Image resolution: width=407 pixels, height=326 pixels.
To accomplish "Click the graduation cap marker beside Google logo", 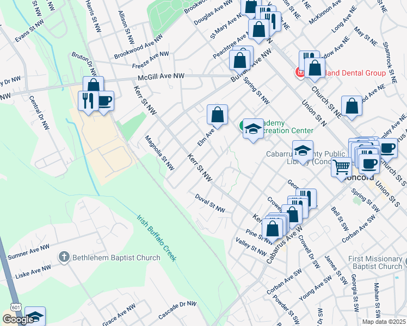I will [35, 316].
